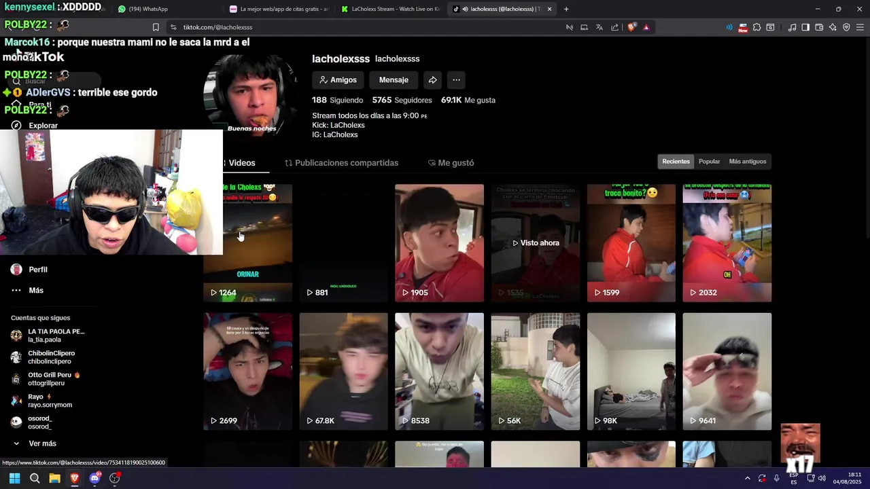
Task: Open LA TIA PAOLA PE followed account
Action: coord(48,336)
